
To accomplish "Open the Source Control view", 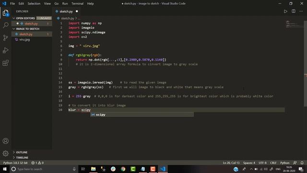I will pos(5,38).
